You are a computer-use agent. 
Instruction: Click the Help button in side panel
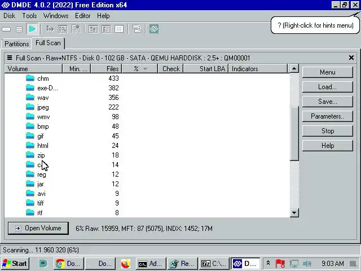[327, 146]
